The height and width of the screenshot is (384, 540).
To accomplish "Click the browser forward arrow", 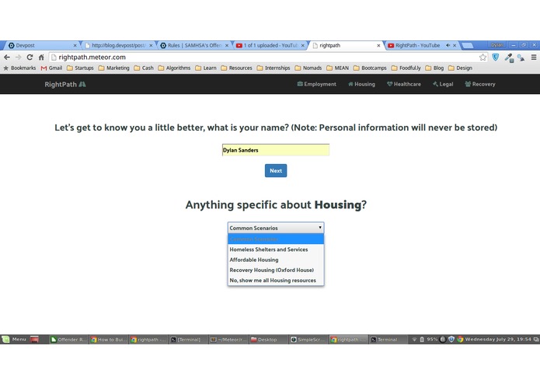I will click(18, 58).
